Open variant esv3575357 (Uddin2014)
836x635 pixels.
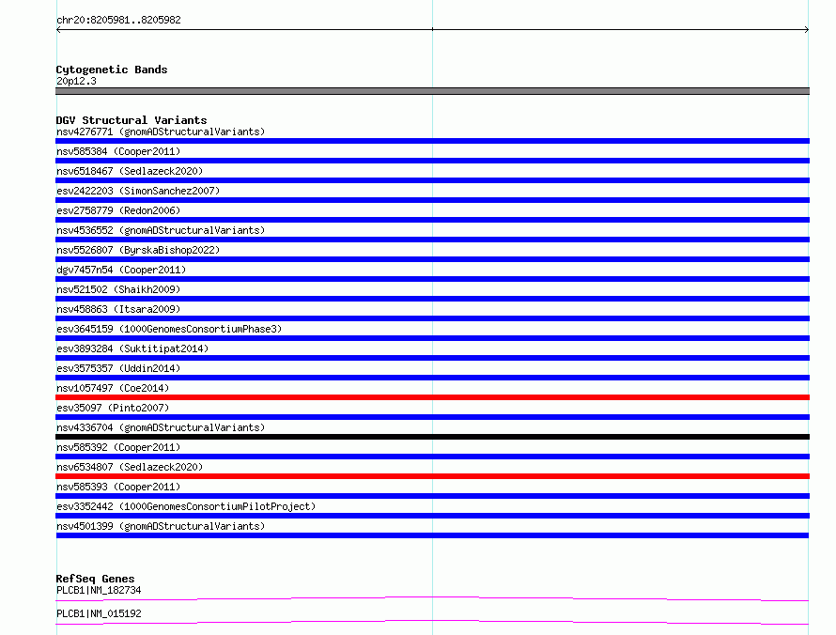118,368
